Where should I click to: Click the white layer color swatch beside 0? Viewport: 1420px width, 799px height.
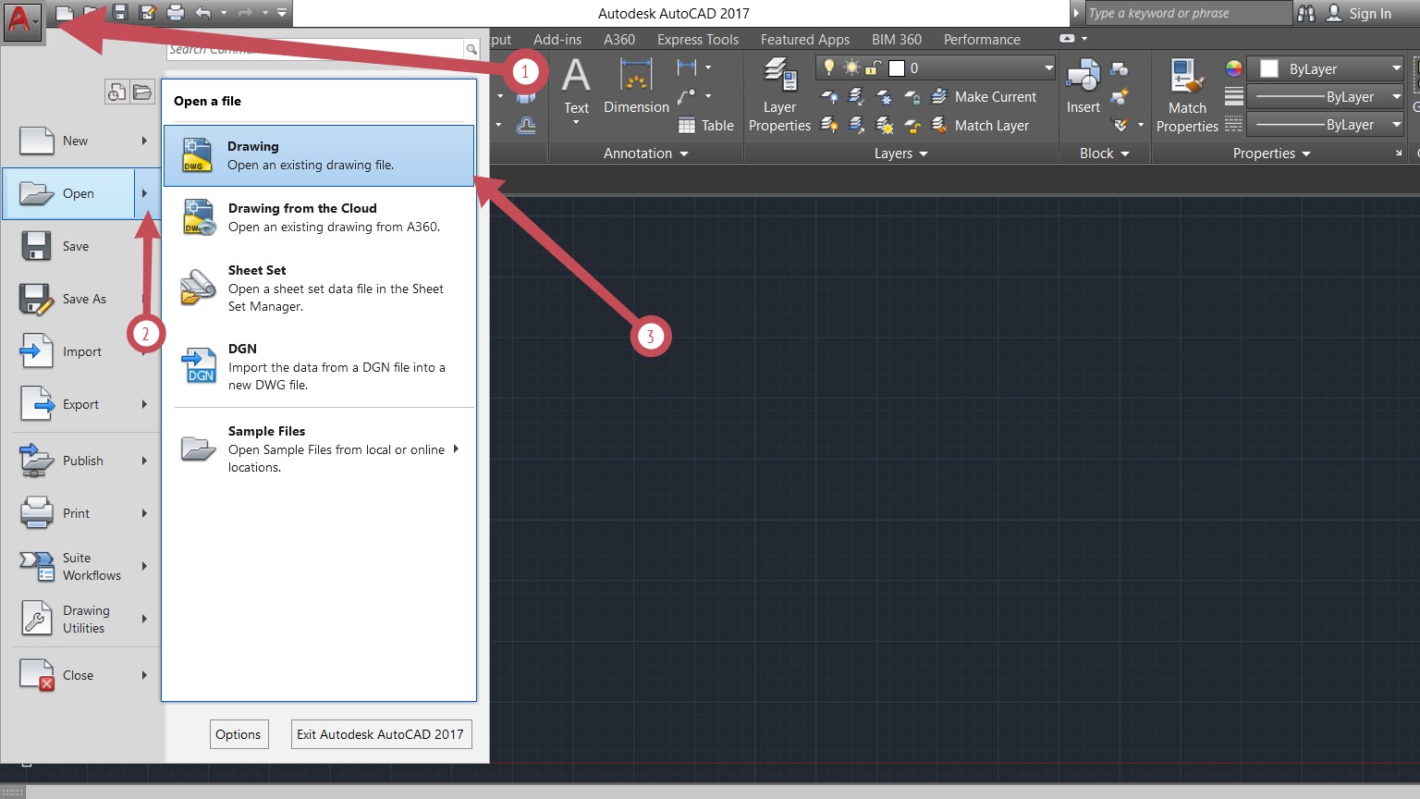coord(896,68)
